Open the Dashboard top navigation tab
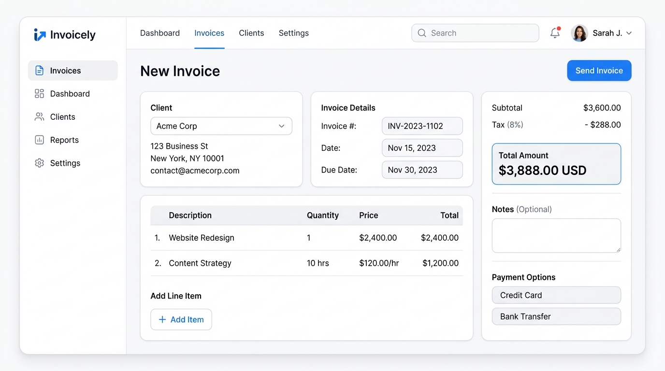Image resolution: width=665 pixels, height=371 pixels. click(x=160, y=33)
